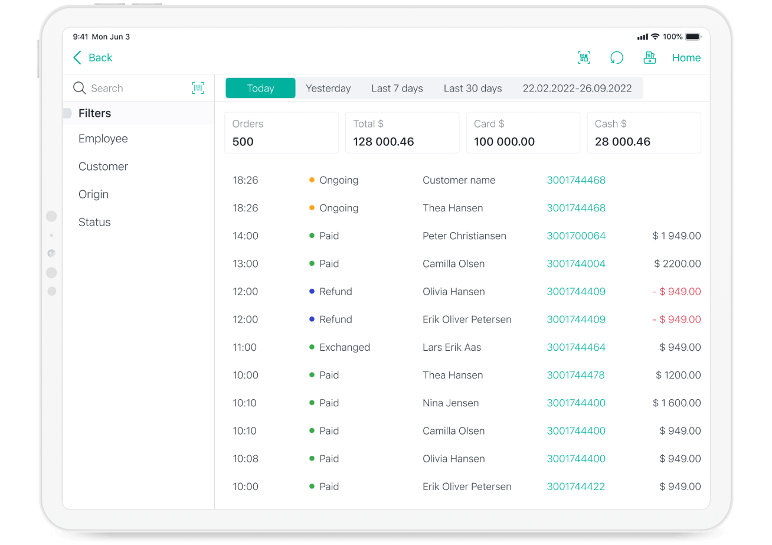This screenshot has width=772, height=545.
Task: Click the blue Refund dot for Olivia Hansen
Action: pyautogui.click(x=312, y=291)
